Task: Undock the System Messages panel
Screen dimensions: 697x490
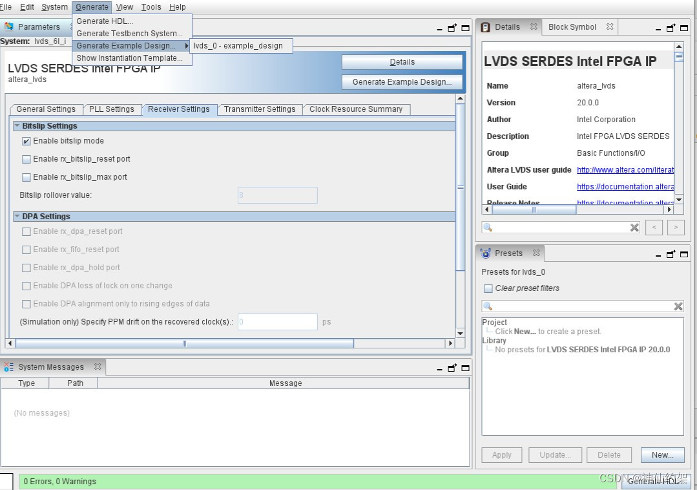Action: pyautogui.click(x=452, y=368)
